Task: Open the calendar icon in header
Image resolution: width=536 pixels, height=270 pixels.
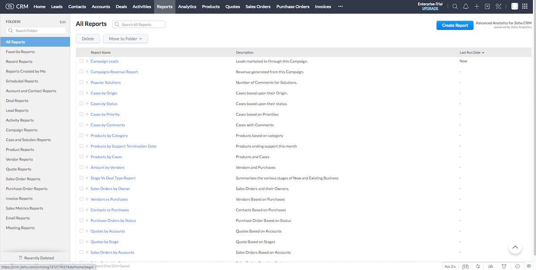Action: tap(487, 7)
